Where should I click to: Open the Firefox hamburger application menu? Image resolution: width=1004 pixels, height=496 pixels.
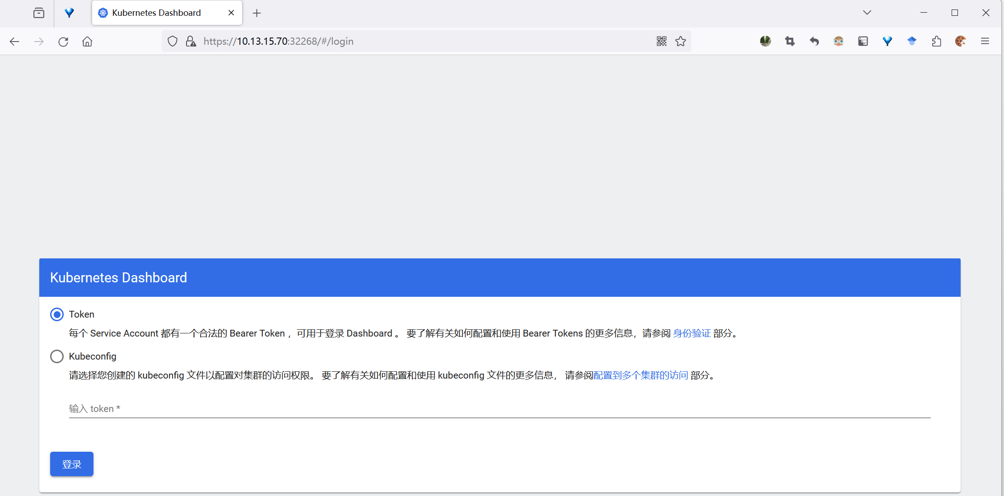[x=985, y=41]
